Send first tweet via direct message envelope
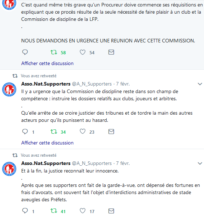 click(111, 52)
